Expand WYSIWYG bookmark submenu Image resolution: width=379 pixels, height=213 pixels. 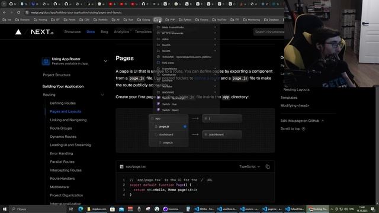coord(186,92)
